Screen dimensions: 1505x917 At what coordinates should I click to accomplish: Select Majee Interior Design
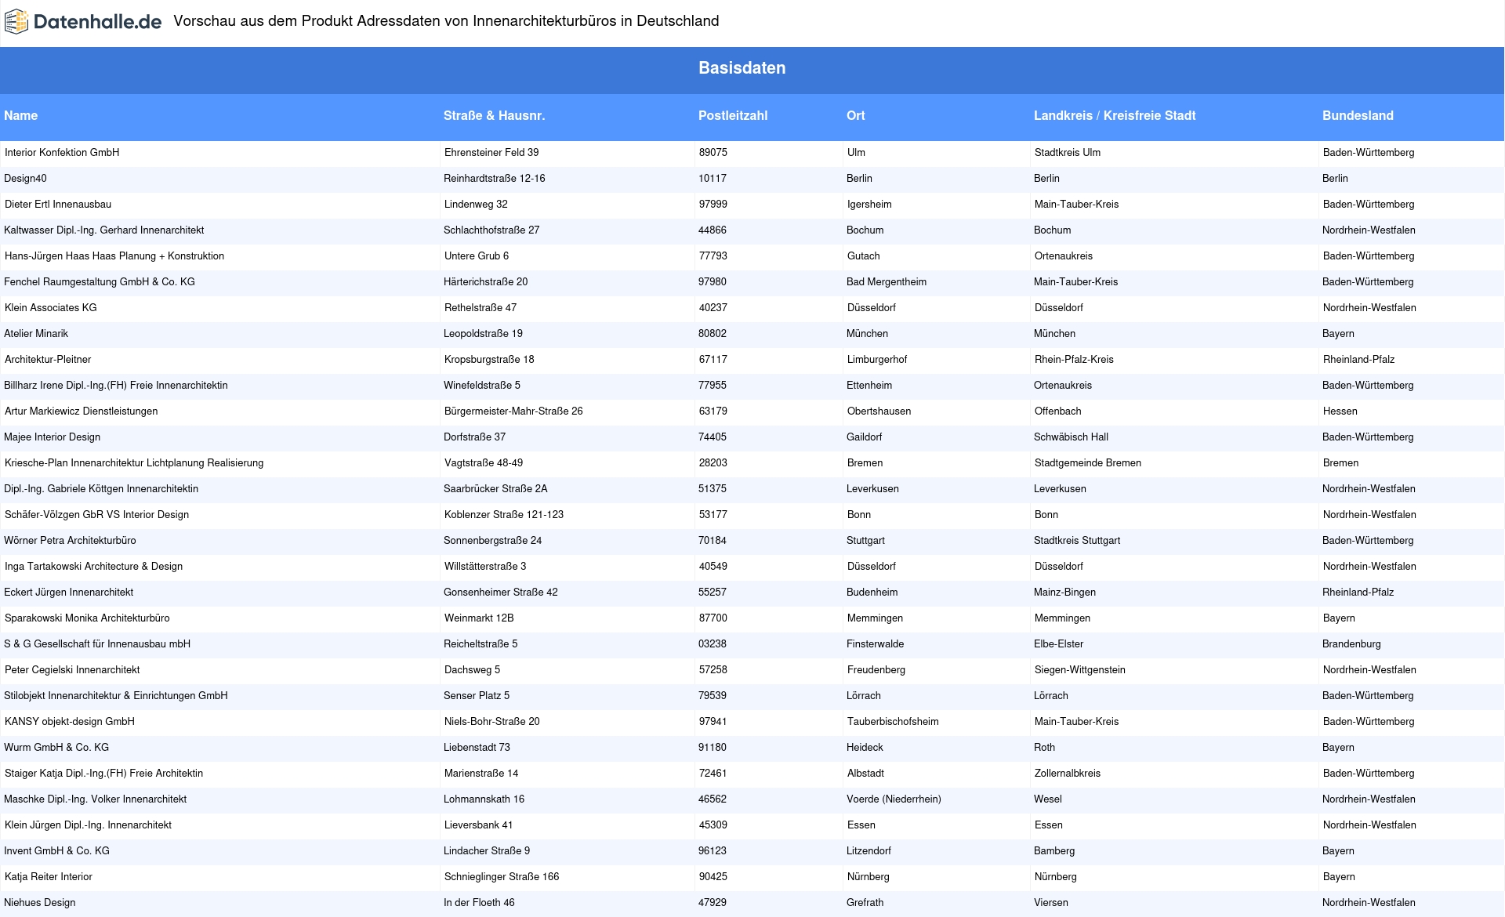[52, 437]
